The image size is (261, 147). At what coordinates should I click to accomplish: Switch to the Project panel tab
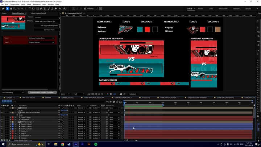click(x=4, y=13)
